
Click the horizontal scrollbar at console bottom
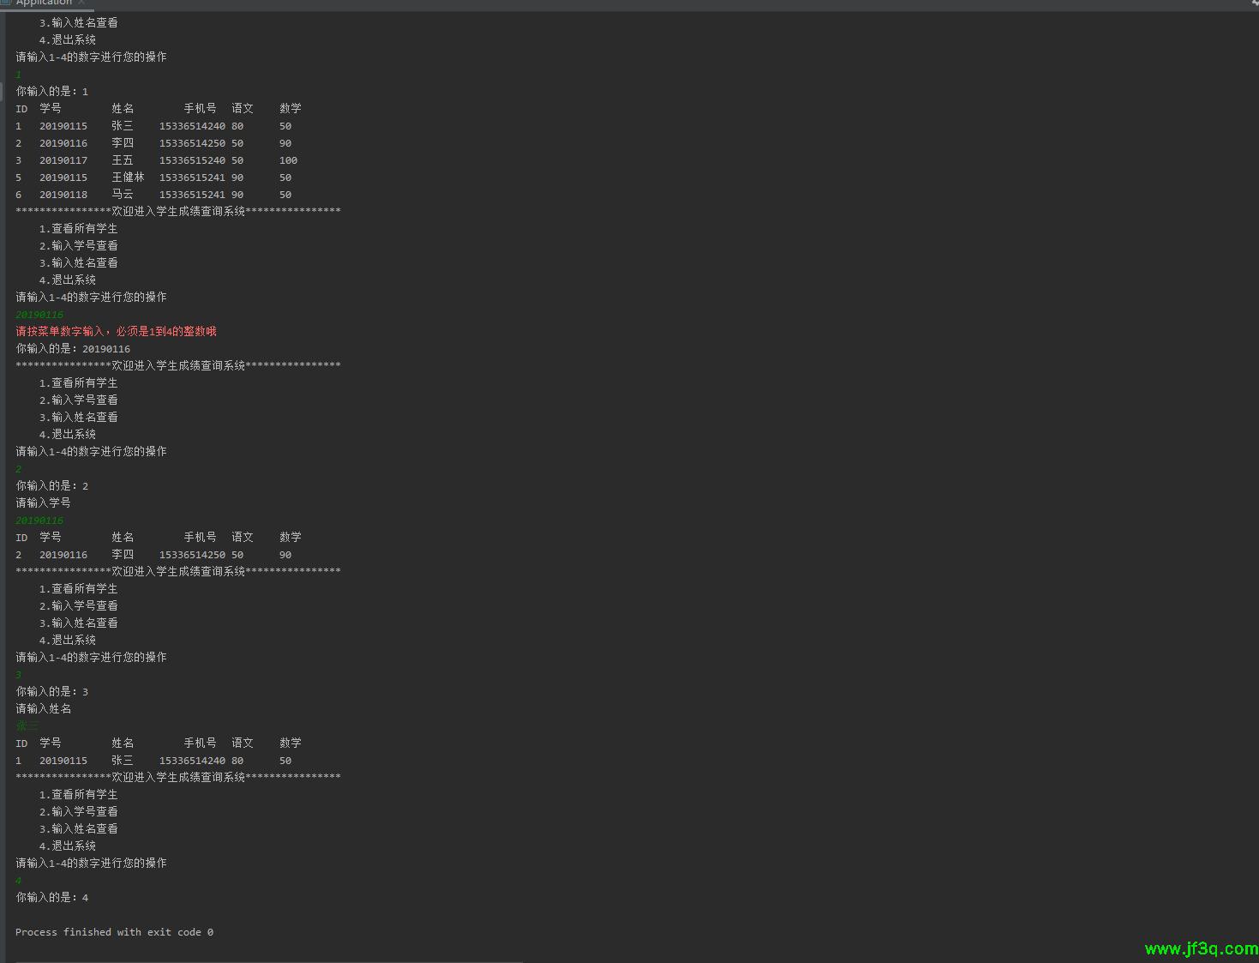pyautogui.click(x=266, y=961)
